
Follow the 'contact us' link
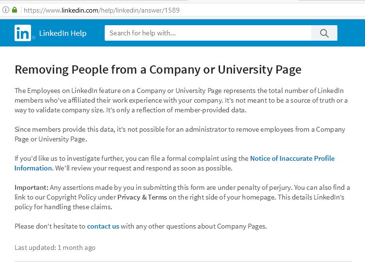[x=103, y=226]
